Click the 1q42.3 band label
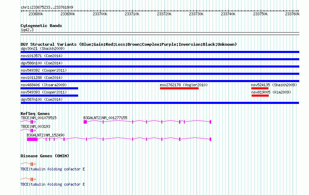This screenshot has width=309, height=195. (27, 30)
